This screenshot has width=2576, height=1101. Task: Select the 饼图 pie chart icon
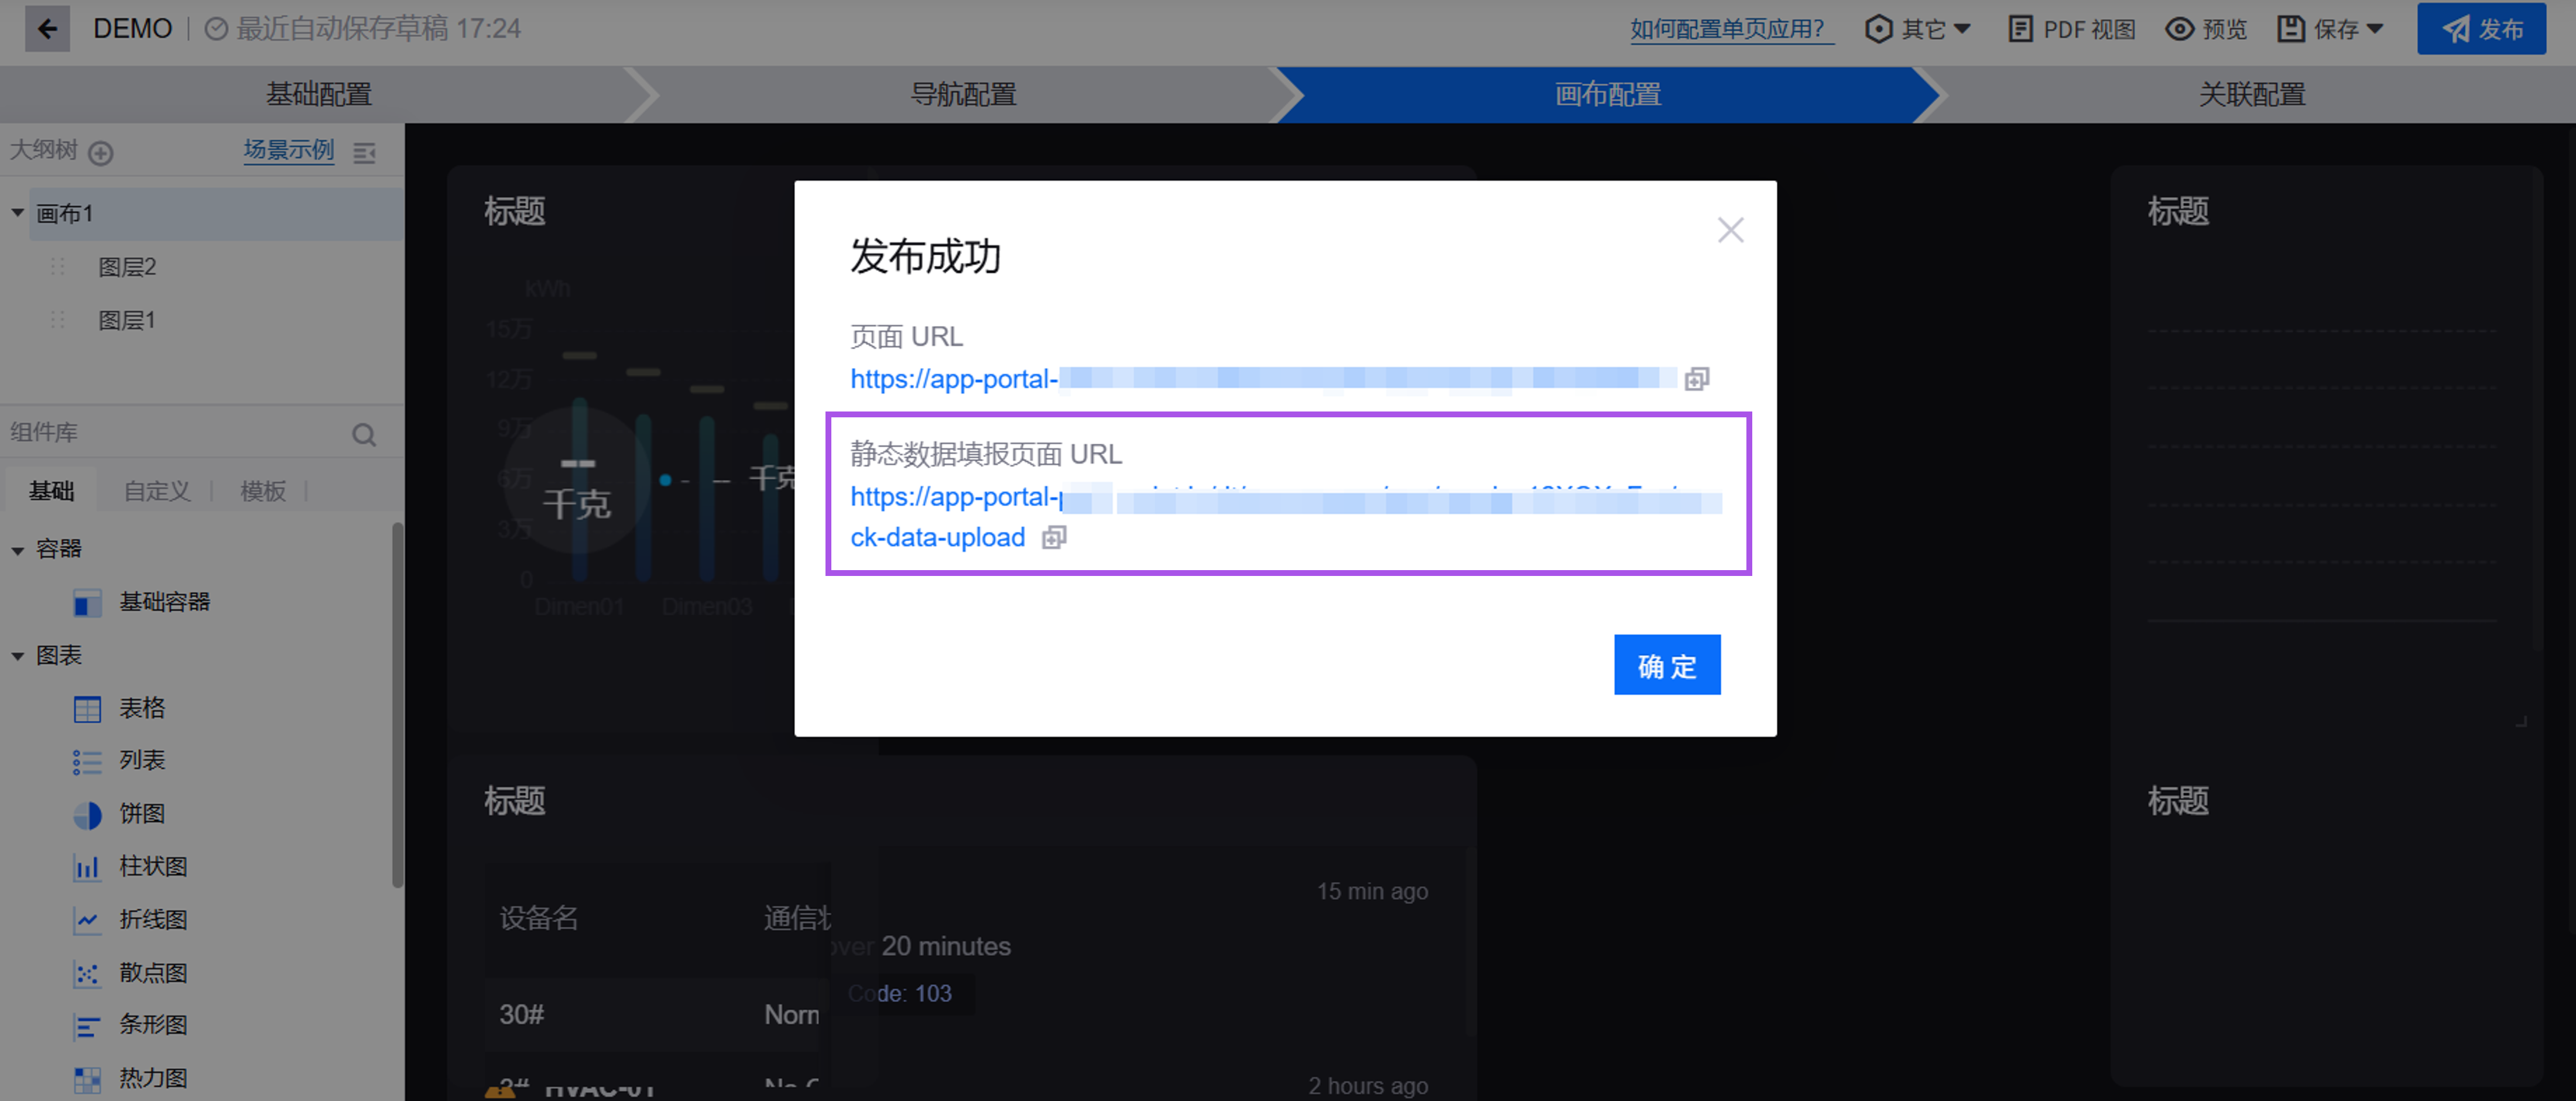[87, 814]
